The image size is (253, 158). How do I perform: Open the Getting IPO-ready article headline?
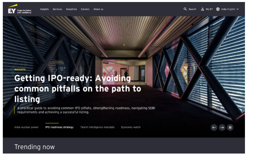click(x=78, y=89)
